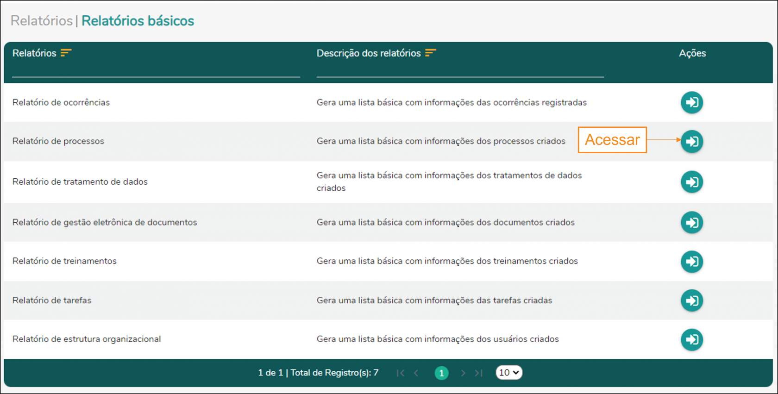Go to previous page arrow

pyautogui.click(x=416, y=373)
